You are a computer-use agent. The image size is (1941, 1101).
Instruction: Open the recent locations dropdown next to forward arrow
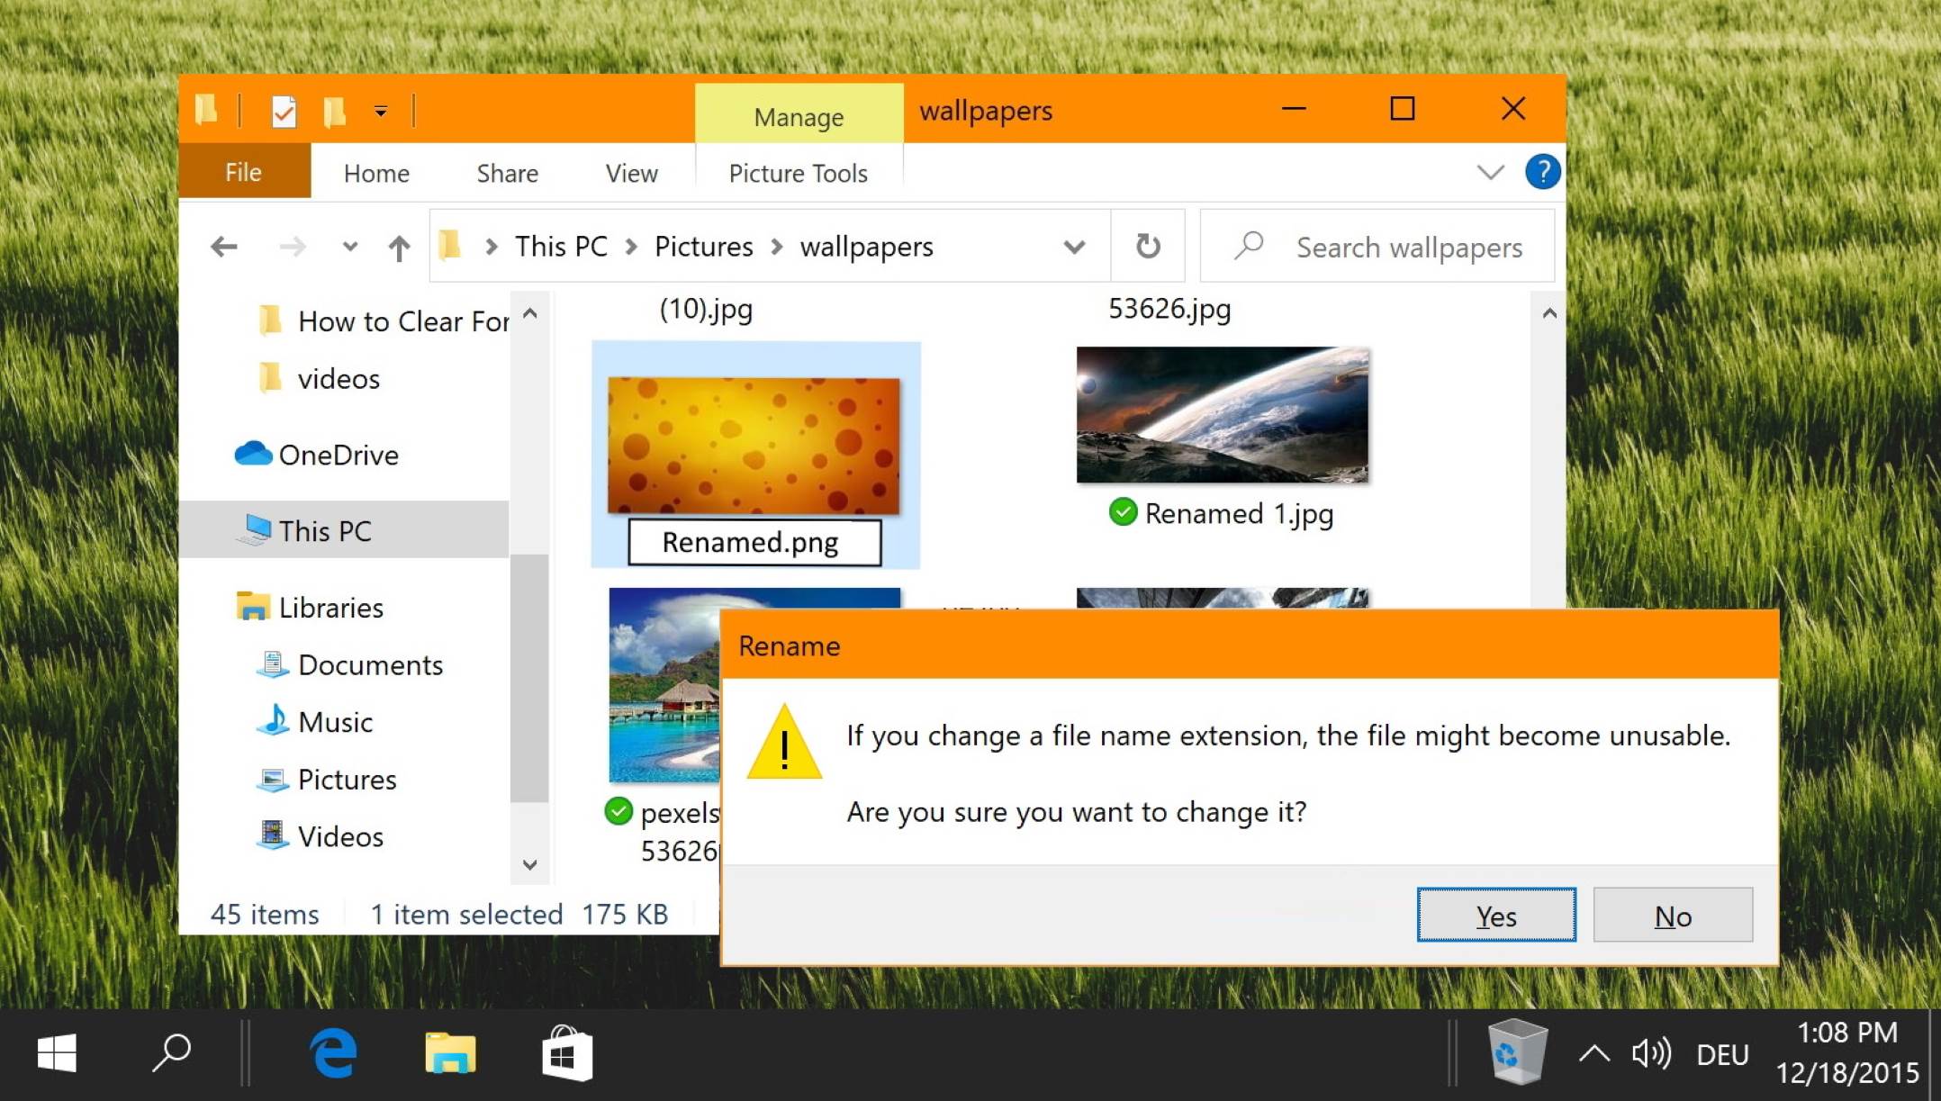(x=348, y=247)
